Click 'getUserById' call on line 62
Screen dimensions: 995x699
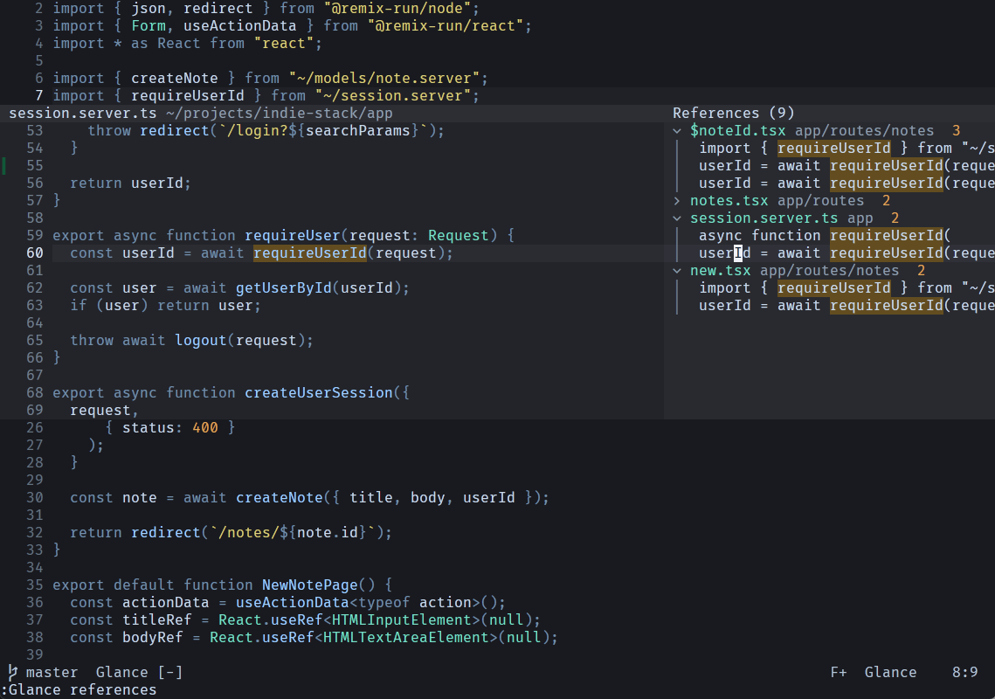point(284,288)
